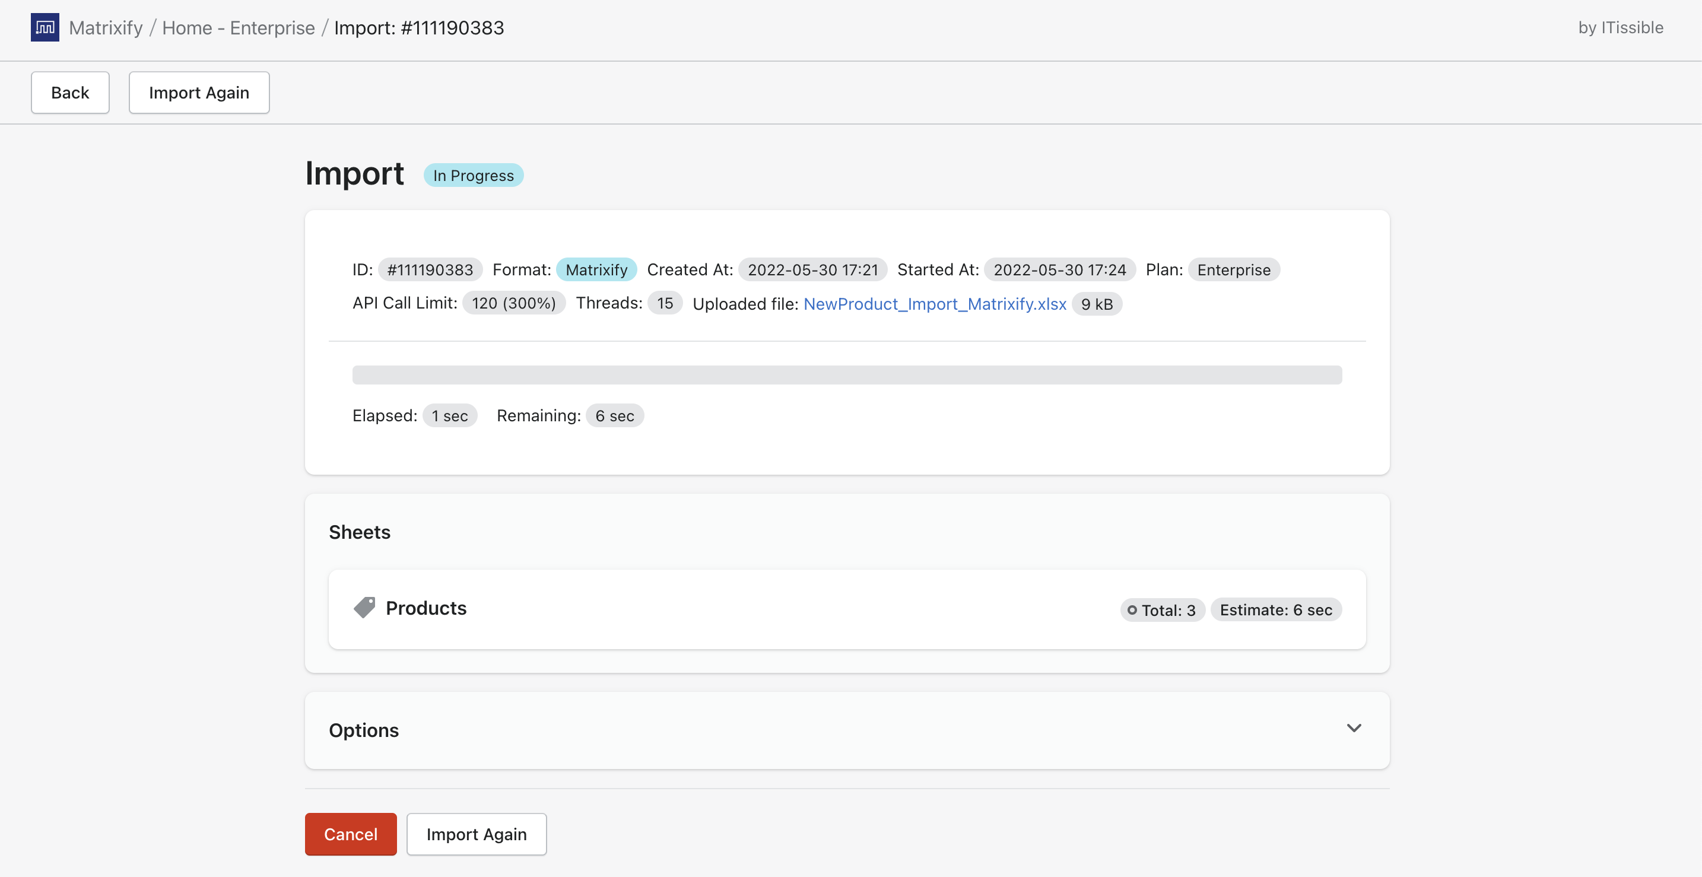The image size is (1702, 877).
Task: Click the circle icon beside Total: 3
Action: tap(1132, 610)
